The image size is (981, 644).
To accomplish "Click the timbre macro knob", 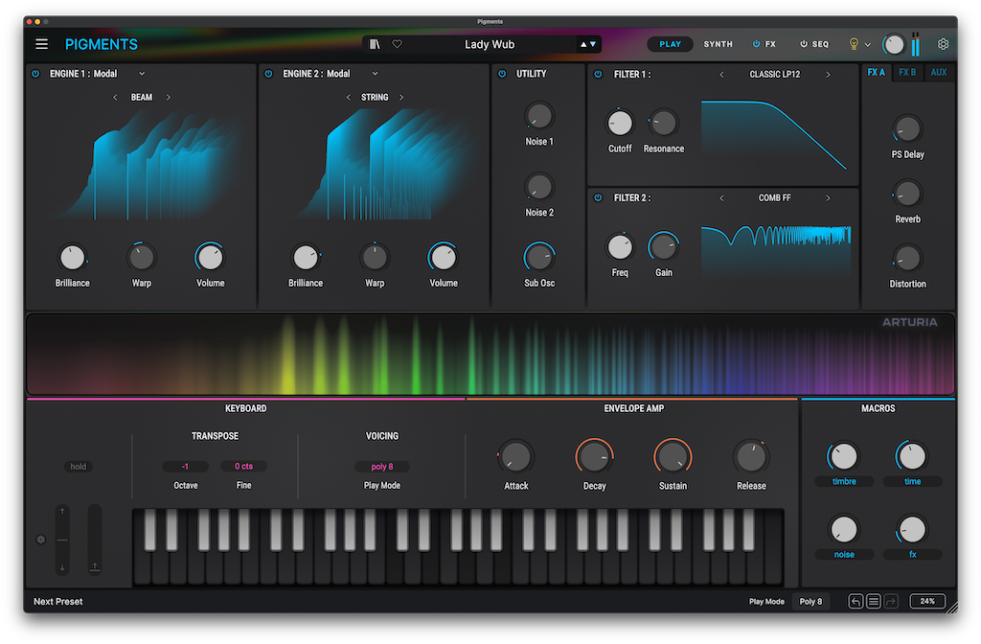I will 843,457.
